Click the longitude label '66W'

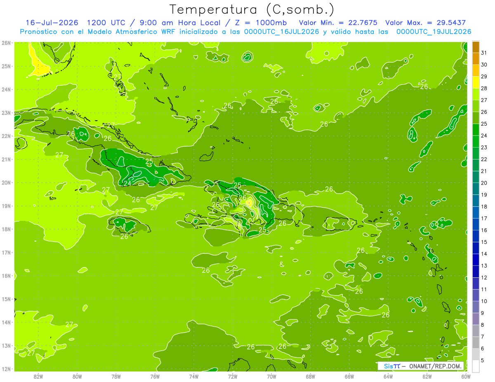point(349,376)
